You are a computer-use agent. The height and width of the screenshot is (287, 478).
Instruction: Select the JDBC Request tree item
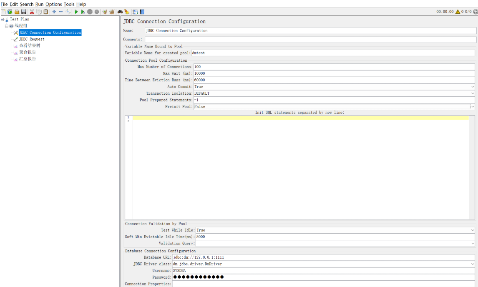[32, 39]
